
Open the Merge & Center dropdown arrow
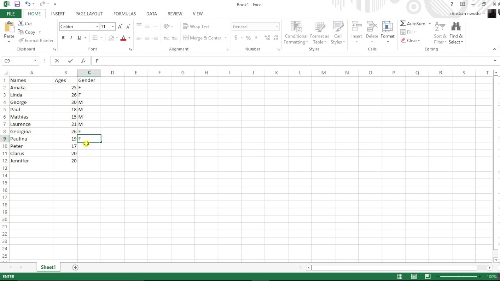(x=225, y=38)
